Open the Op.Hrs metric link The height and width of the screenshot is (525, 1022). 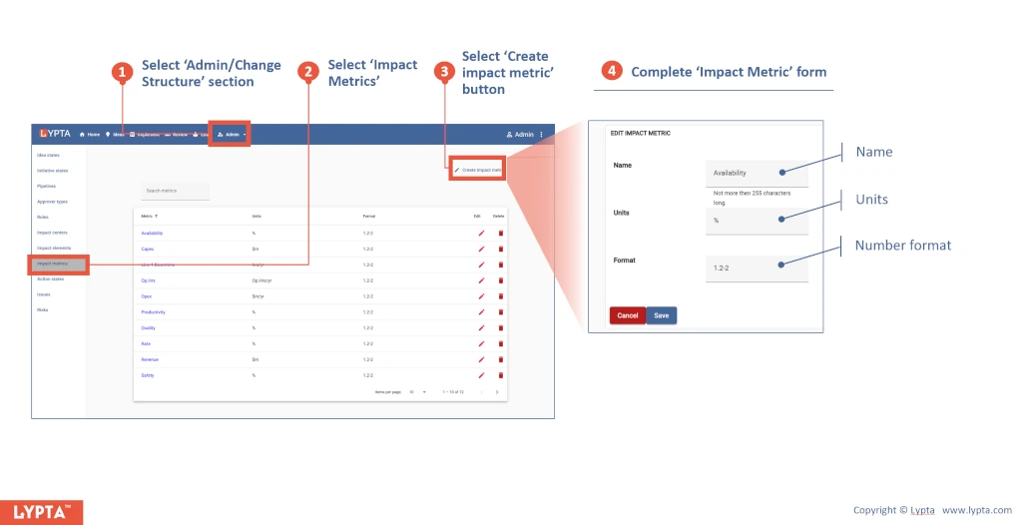[x=148, y=280]
